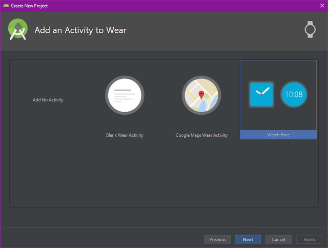Close the Create New Project dialog
This screenshot has height=248, width=328.
(322, 6)
